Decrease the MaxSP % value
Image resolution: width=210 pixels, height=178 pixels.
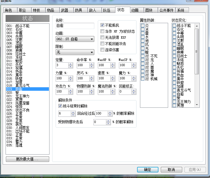pyautogui.click(x=134, y=67)
